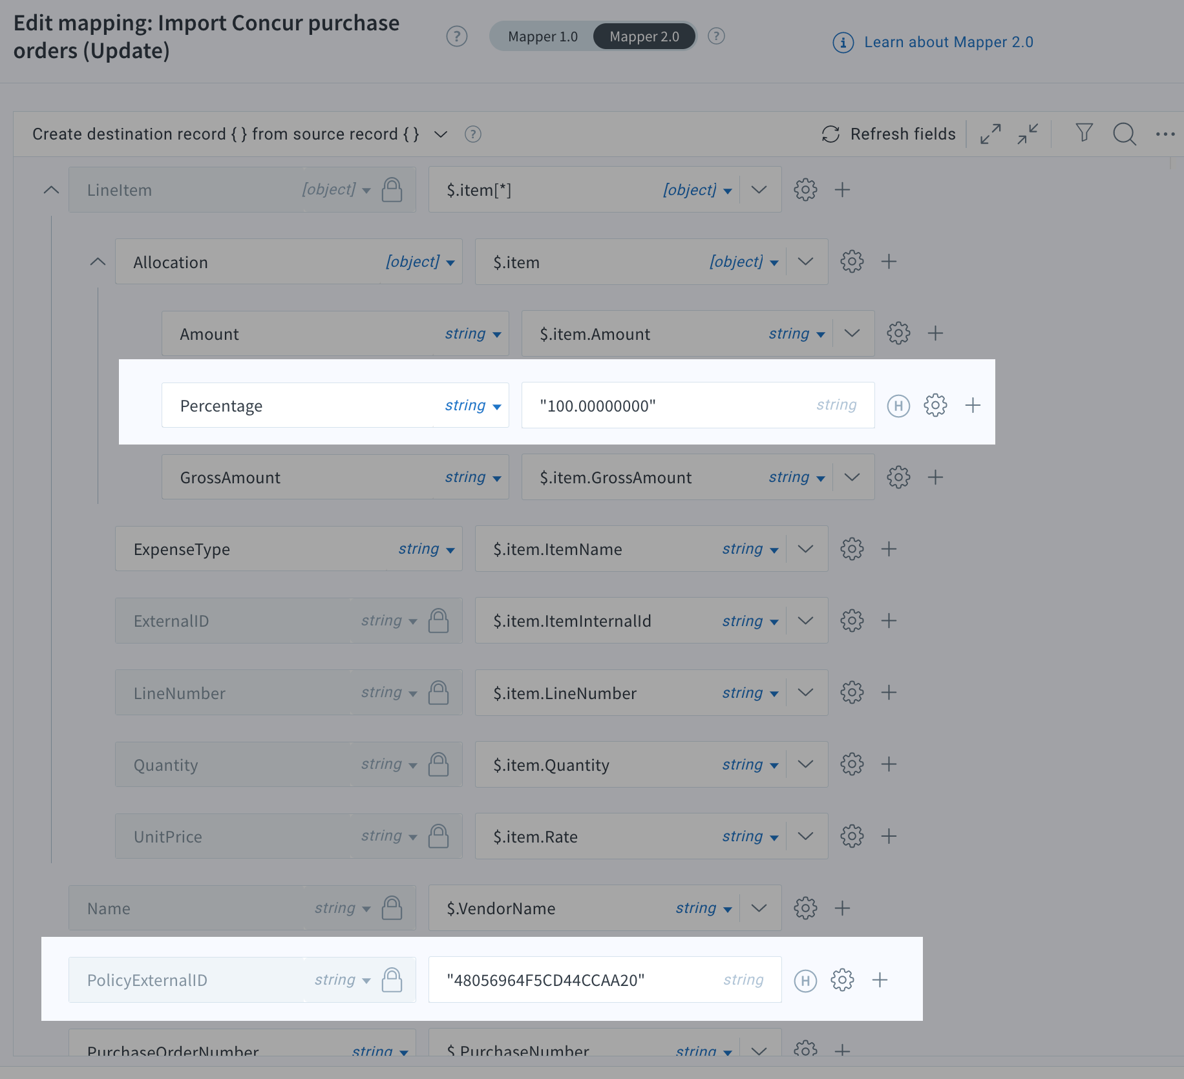The width and height of the screenshot is (1184, 1079).
Task: Open the Create destination record dropdown
Action: (441, 134)
